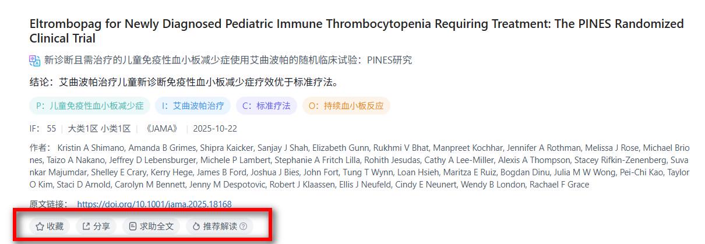This screenshot has width=705, height=244.
Task: Select the O tag 持续血小板反应
Action: (346, 106)
